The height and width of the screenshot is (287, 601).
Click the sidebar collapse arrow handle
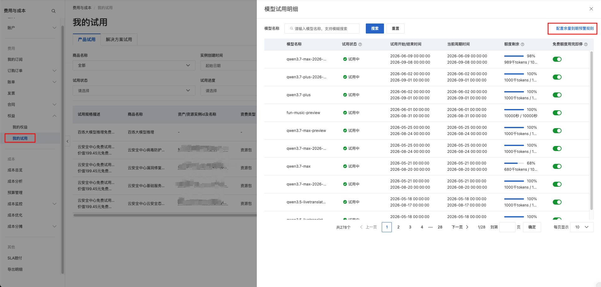click(x=67, y=141)
